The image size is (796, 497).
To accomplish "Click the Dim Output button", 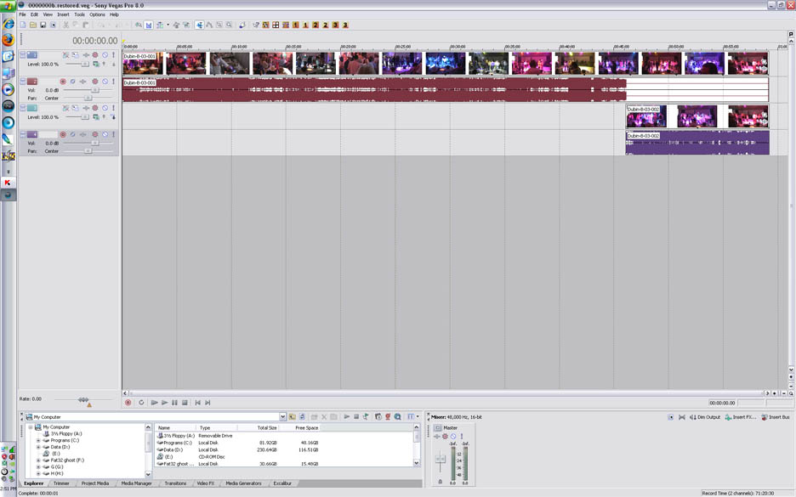I will point(704,417).
